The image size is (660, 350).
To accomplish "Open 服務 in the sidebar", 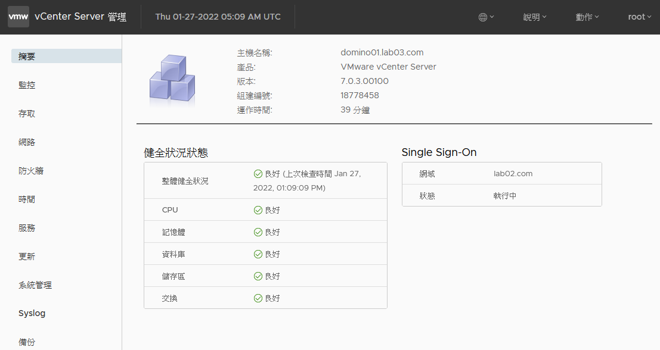I will [27, 228].
